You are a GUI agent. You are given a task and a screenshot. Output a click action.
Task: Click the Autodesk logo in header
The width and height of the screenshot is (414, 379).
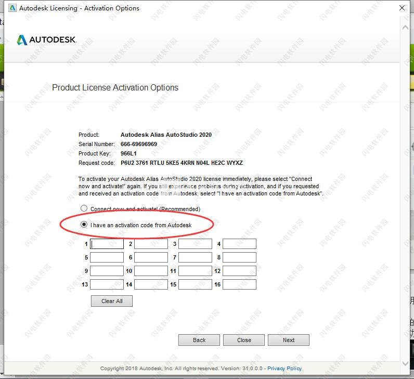47,40
